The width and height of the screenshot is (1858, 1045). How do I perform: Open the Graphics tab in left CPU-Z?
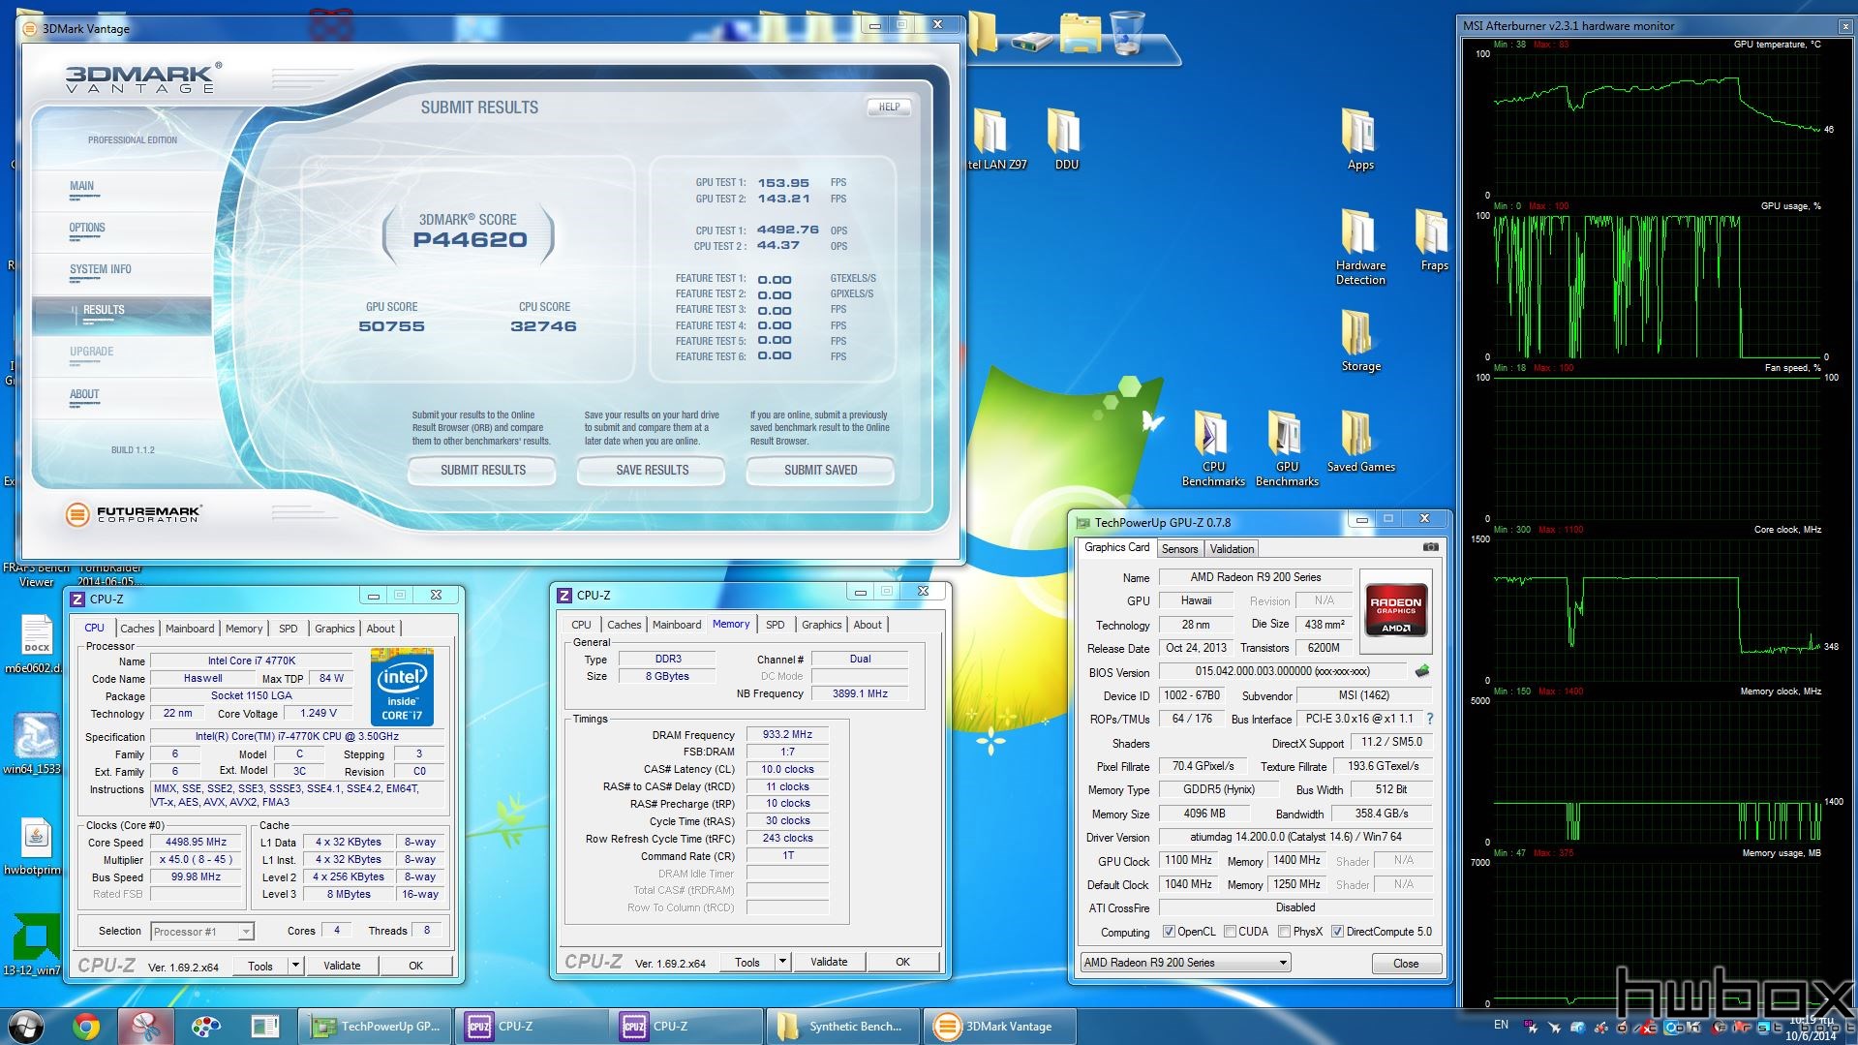(334, 629)
